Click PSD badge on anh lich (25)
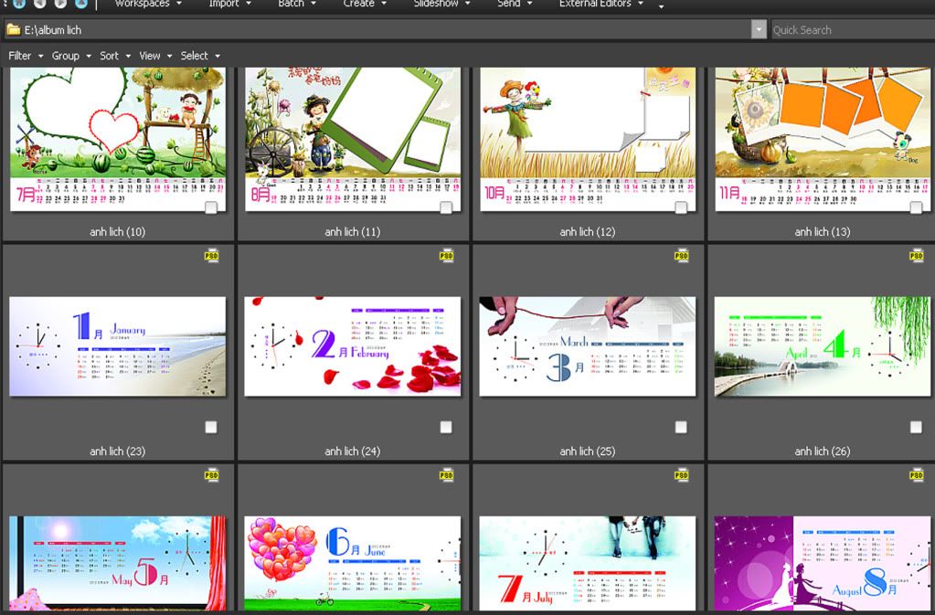Screen dimensions: 935x615 click(682, 256)
